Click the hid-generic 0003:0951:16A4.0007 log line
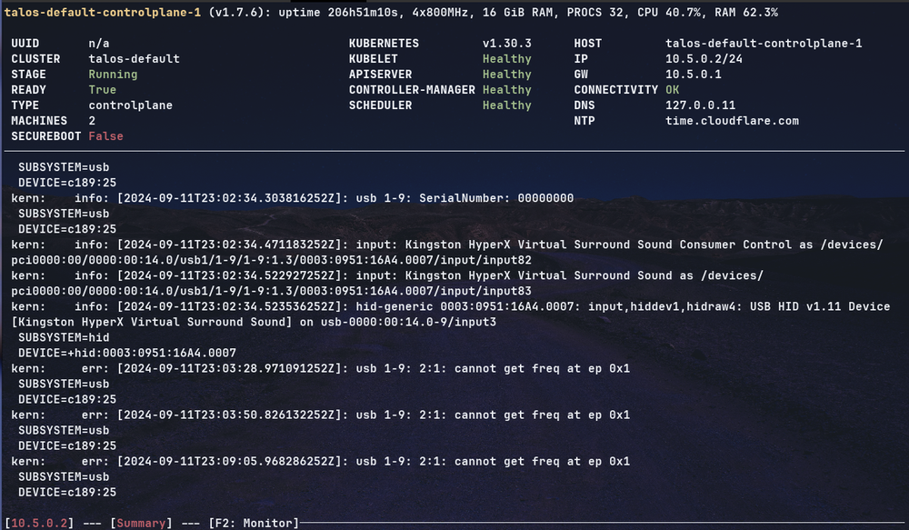Viewport: 909px width, 530px height. coord(451,306)
